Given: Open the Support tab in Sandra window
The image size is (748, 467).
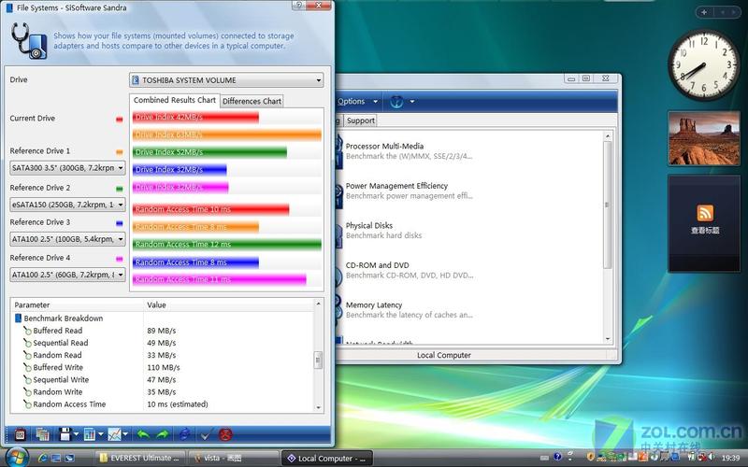Looking at the screenshot, I should 361,120.
